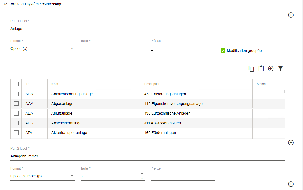The height and width of the screenshot is (190, 303).
Task: Select all rows with header checkbox
Action: [x=16, y=84]
